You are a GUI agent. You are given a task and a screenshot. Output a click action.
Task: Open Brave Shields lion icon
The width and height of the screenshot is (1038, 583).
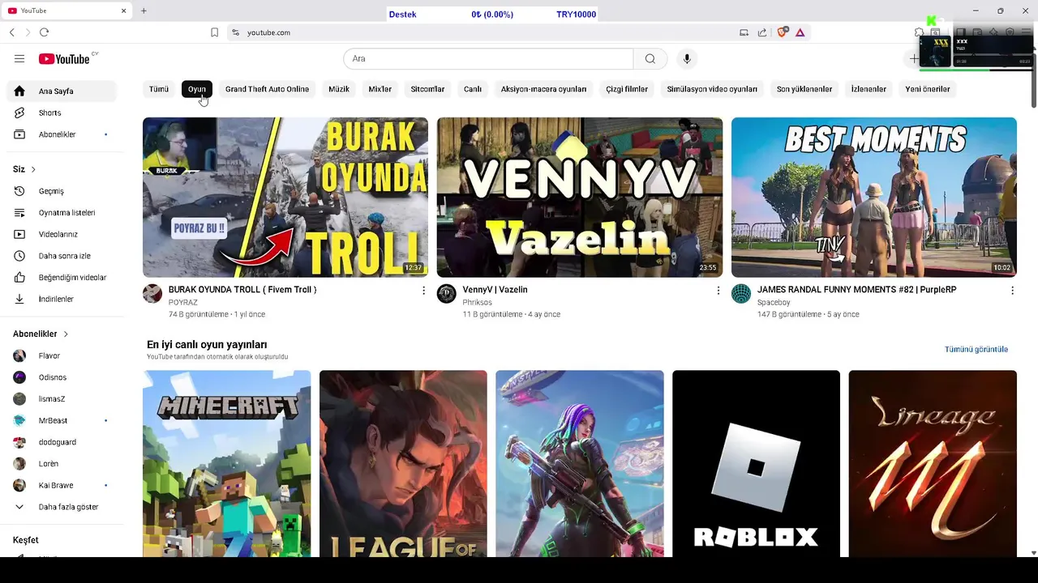[783, 32]
